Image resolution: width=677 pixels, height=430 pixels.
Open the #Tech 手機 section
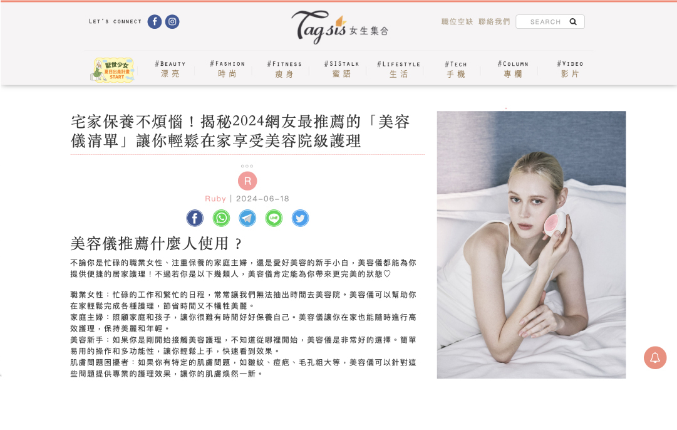click(456, 69)
